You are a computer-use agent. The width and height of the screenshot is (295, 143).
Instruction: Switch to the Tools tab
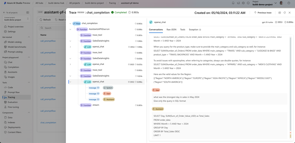click(182, 30)
